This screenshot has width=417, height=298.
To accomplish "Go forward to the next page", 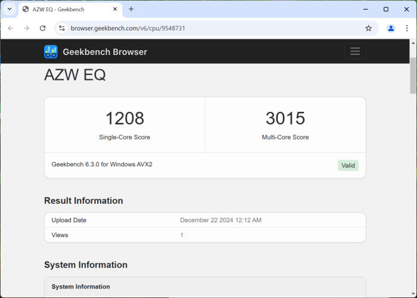I will coord(26,28).
